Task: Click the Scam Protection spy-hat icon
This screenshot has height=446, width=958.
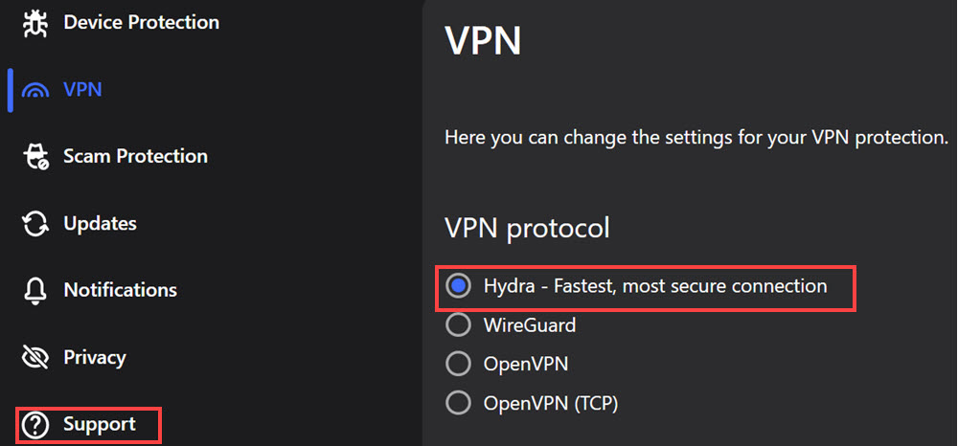Action: point(35,156)
